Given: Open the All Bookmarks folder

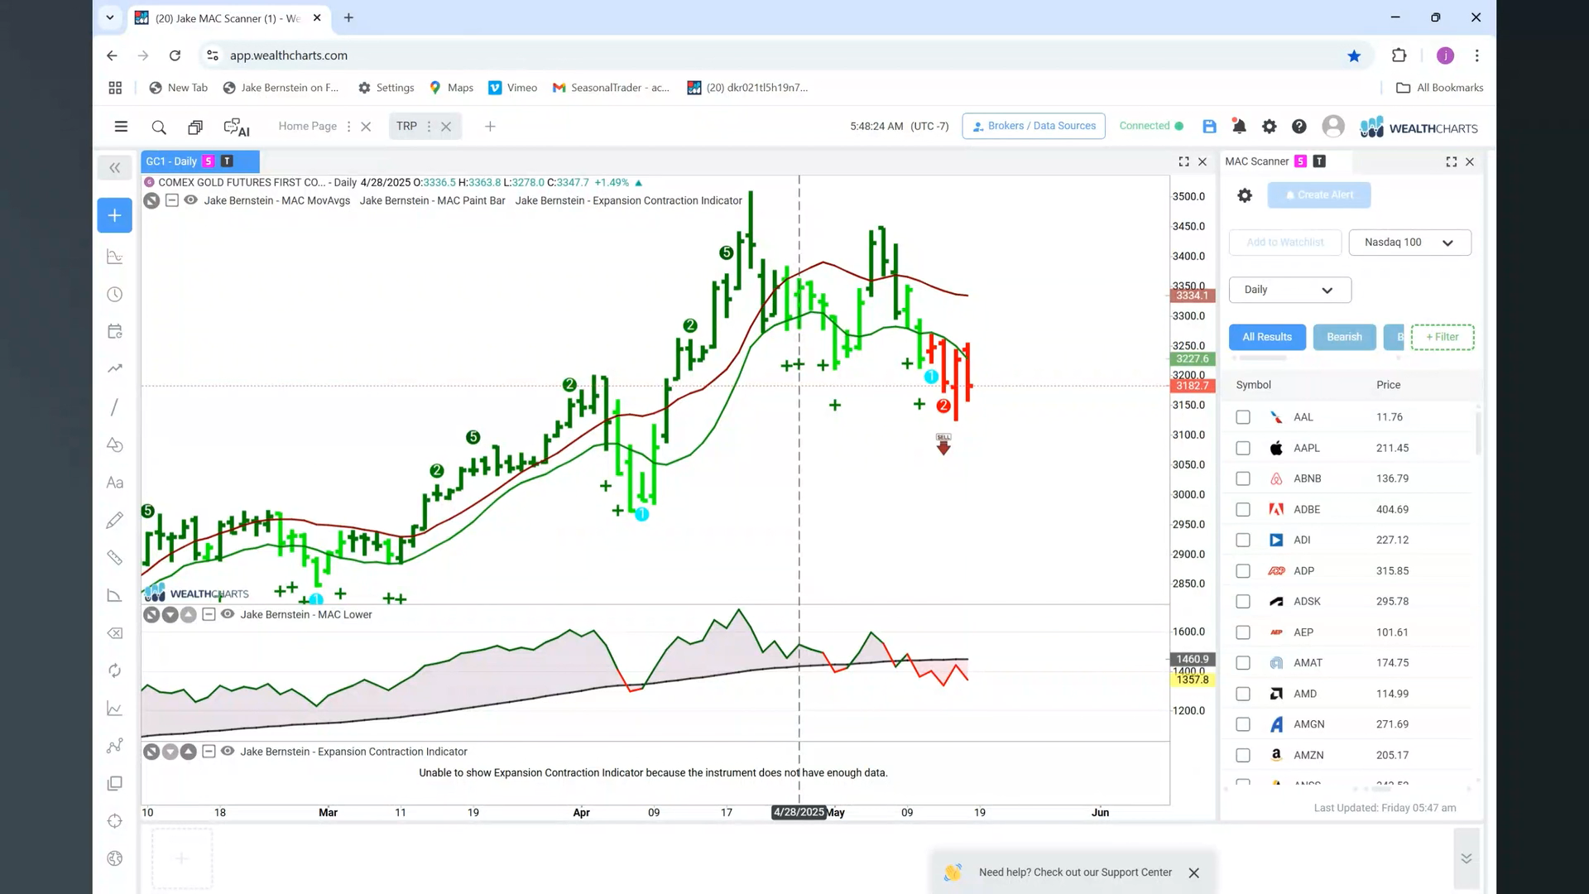Looking at the screenshot, I should point(1440,88).
